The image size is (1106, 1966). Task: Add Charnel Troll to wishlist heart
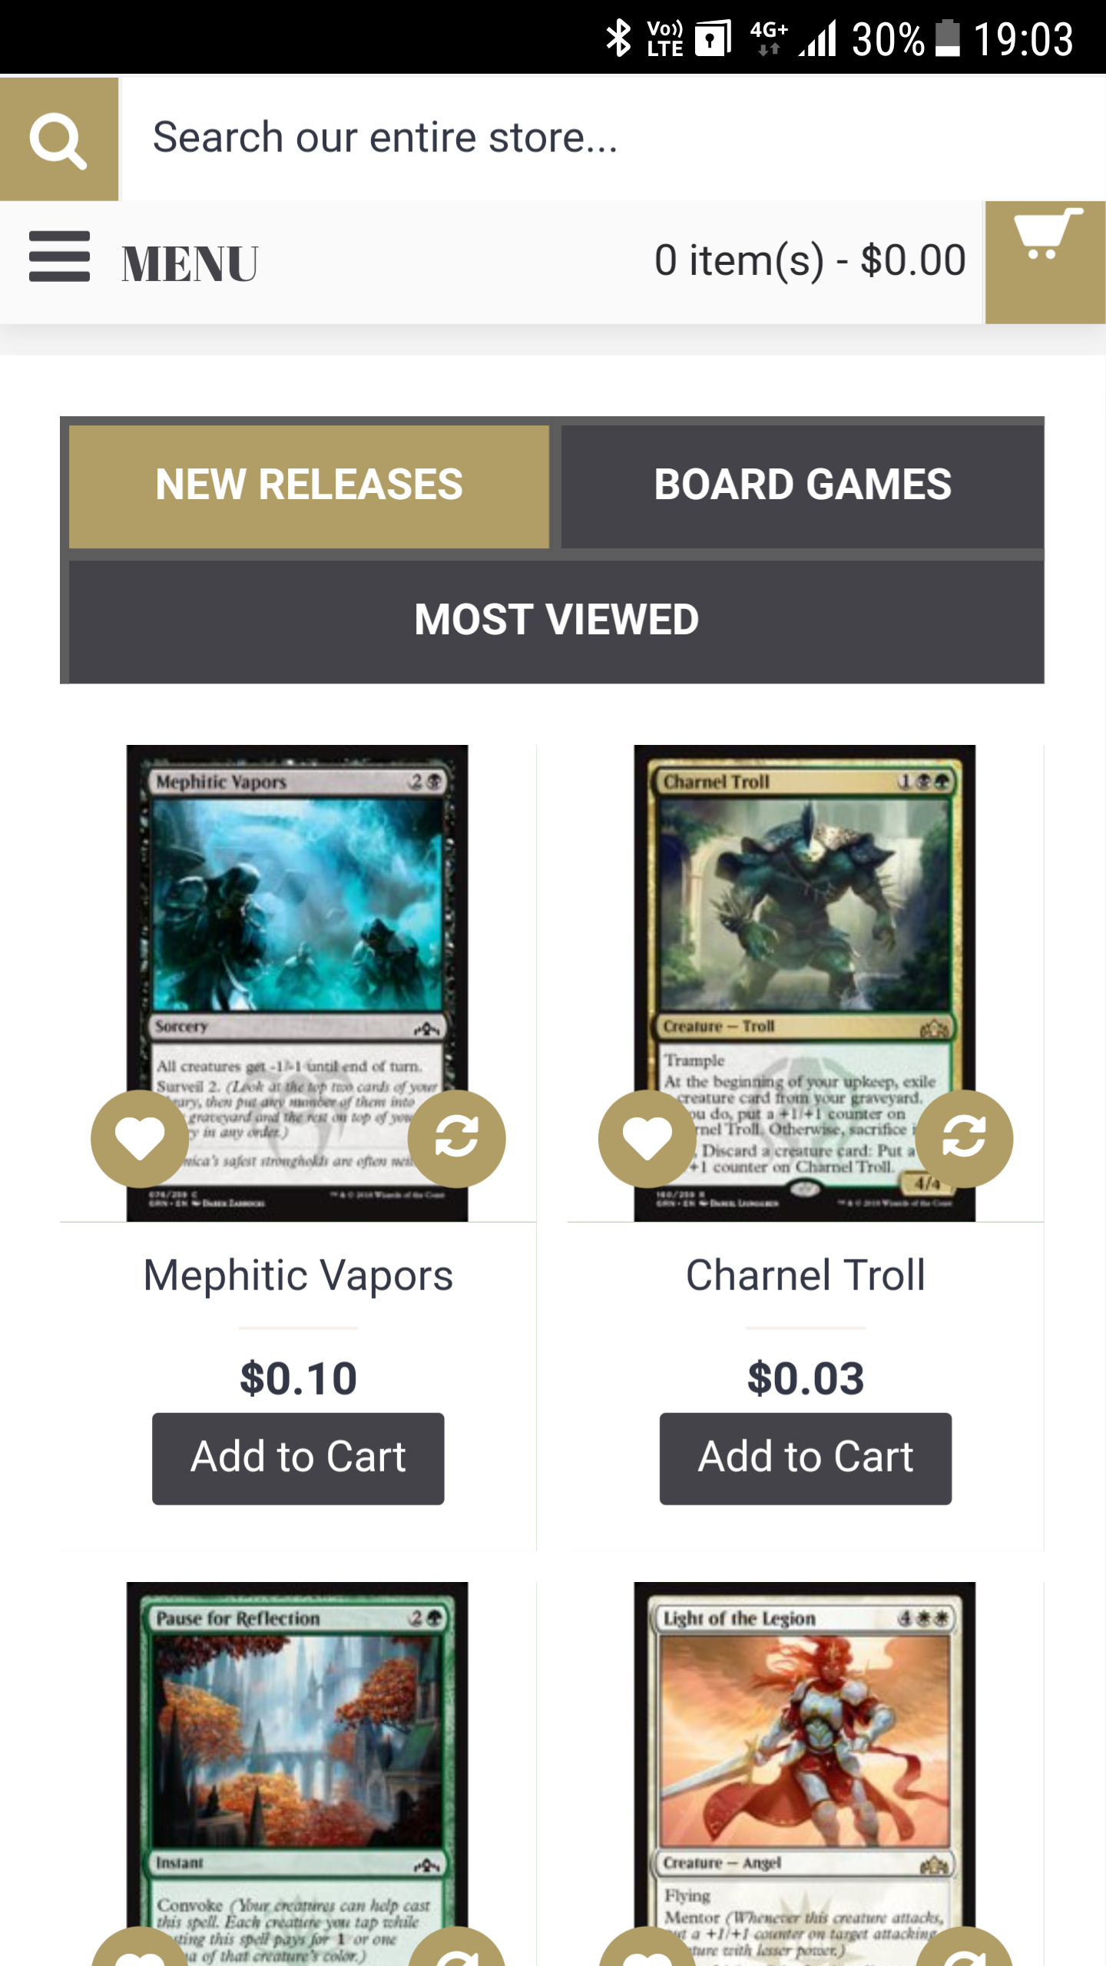click(x=647, y=1138)
